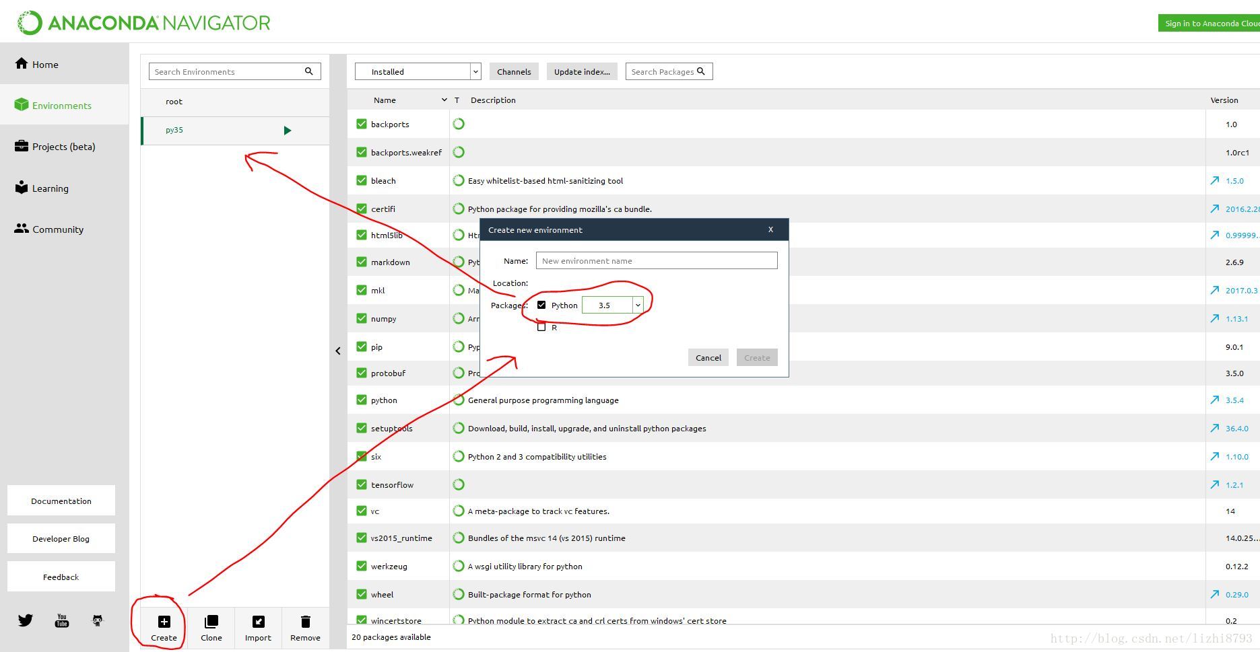Click upgrade arrow for bleach 1.5.0
The image size is (1260, 652).
tap(1215, 180)
